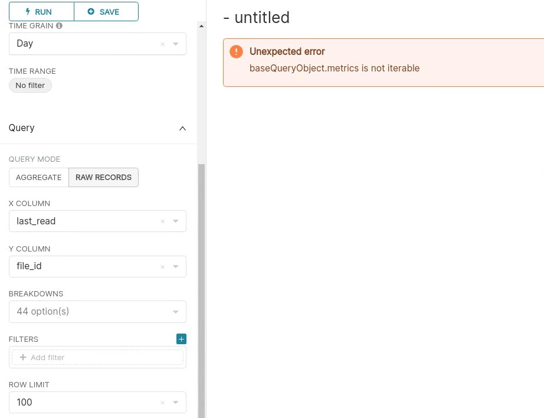Open the Day time grain dropdown
This screenshot has width=544, height=418.
point(175,44)
